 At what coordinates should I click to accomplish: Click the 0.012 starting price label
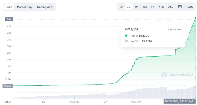[x=8, y=86]
